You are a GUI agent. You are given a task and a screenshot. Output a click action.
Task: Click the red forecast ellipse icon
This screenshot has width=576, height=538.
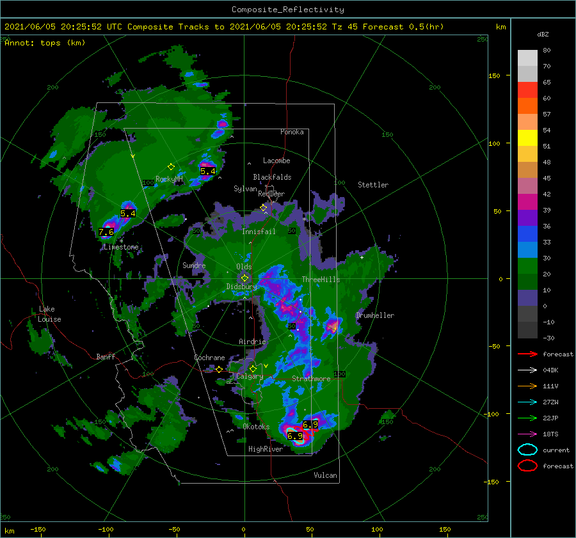coord(527,466)
